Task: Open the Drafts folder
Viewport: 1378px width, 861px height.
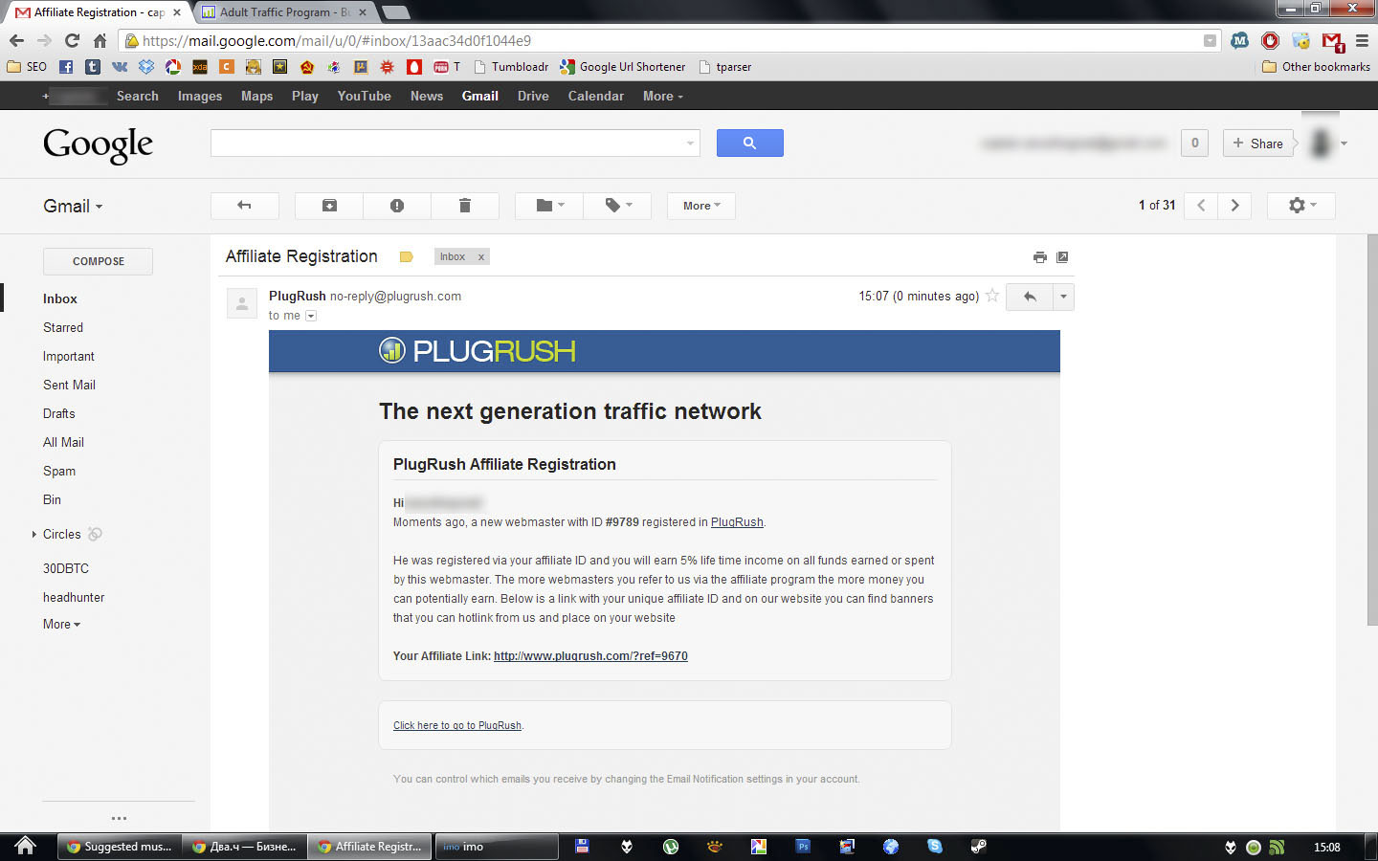Action: 59,413
